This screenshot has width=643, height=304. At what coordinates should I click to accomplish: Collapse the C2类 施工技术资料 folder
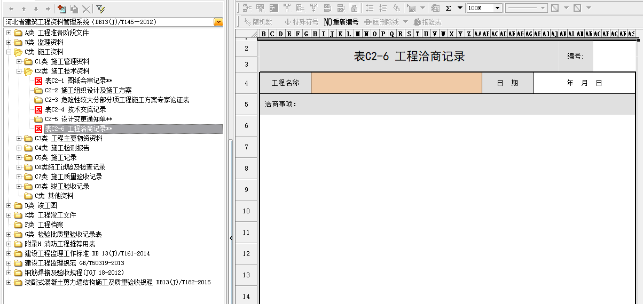(x=20, y=71)
